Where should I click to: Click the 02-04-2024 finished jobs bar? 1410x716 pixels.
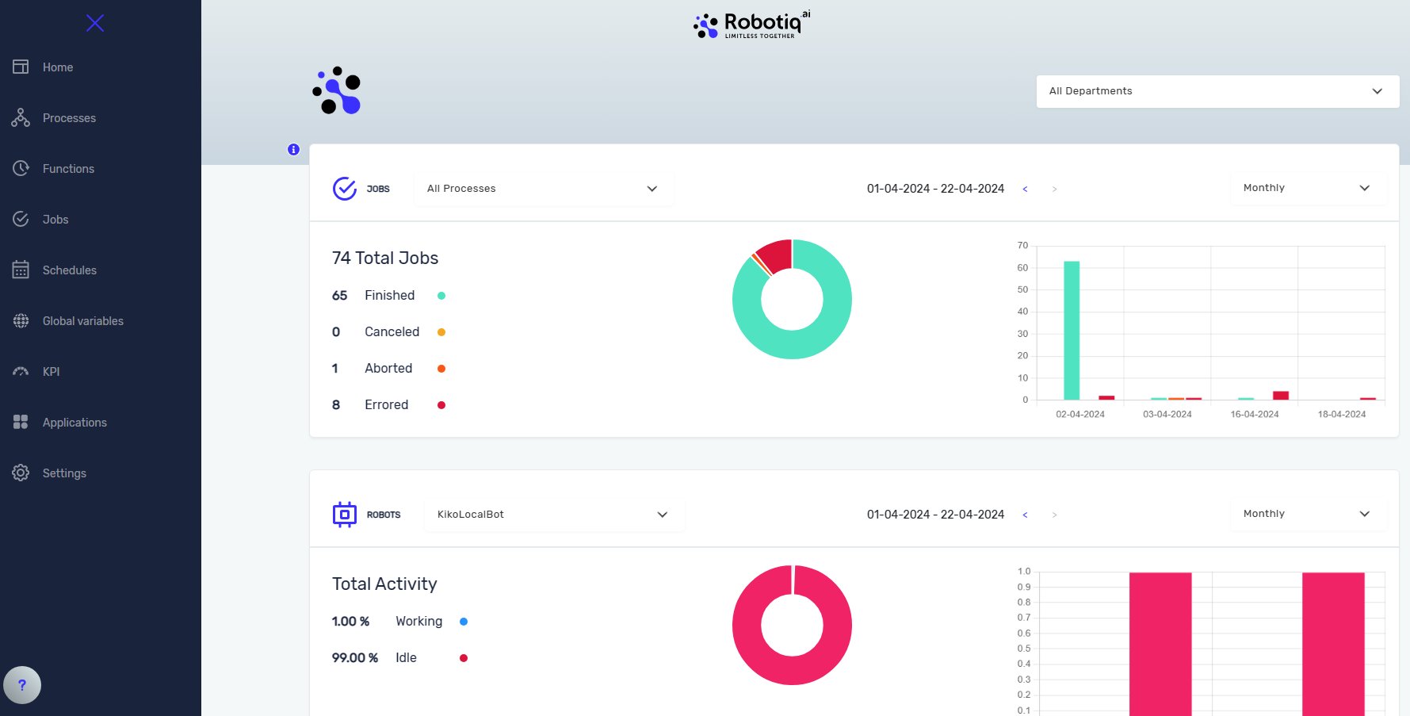pos(1072,331)
